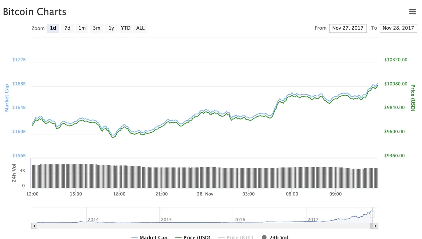Screen dimensions: 422x239
Task: Click the 2014 navigator timeline label
Action: click(93, 220)
